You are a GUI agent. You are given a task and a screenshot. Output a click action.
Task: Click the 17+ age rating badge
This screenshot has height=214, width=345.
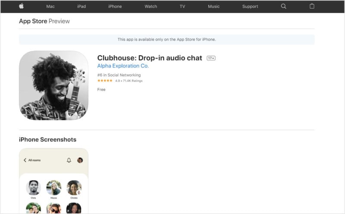click(x=211, y=58)
